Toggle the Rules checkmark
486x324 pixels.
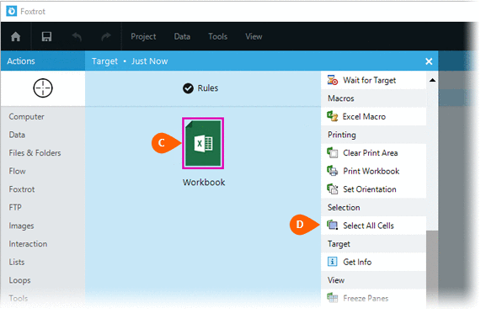coord(188,88)
